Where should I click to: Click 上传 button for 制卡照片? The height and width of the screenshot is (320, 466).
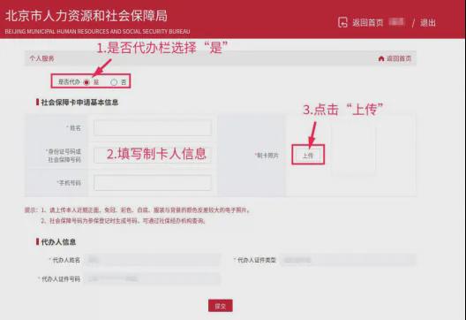pyautogui.click(x=308, y=155)
